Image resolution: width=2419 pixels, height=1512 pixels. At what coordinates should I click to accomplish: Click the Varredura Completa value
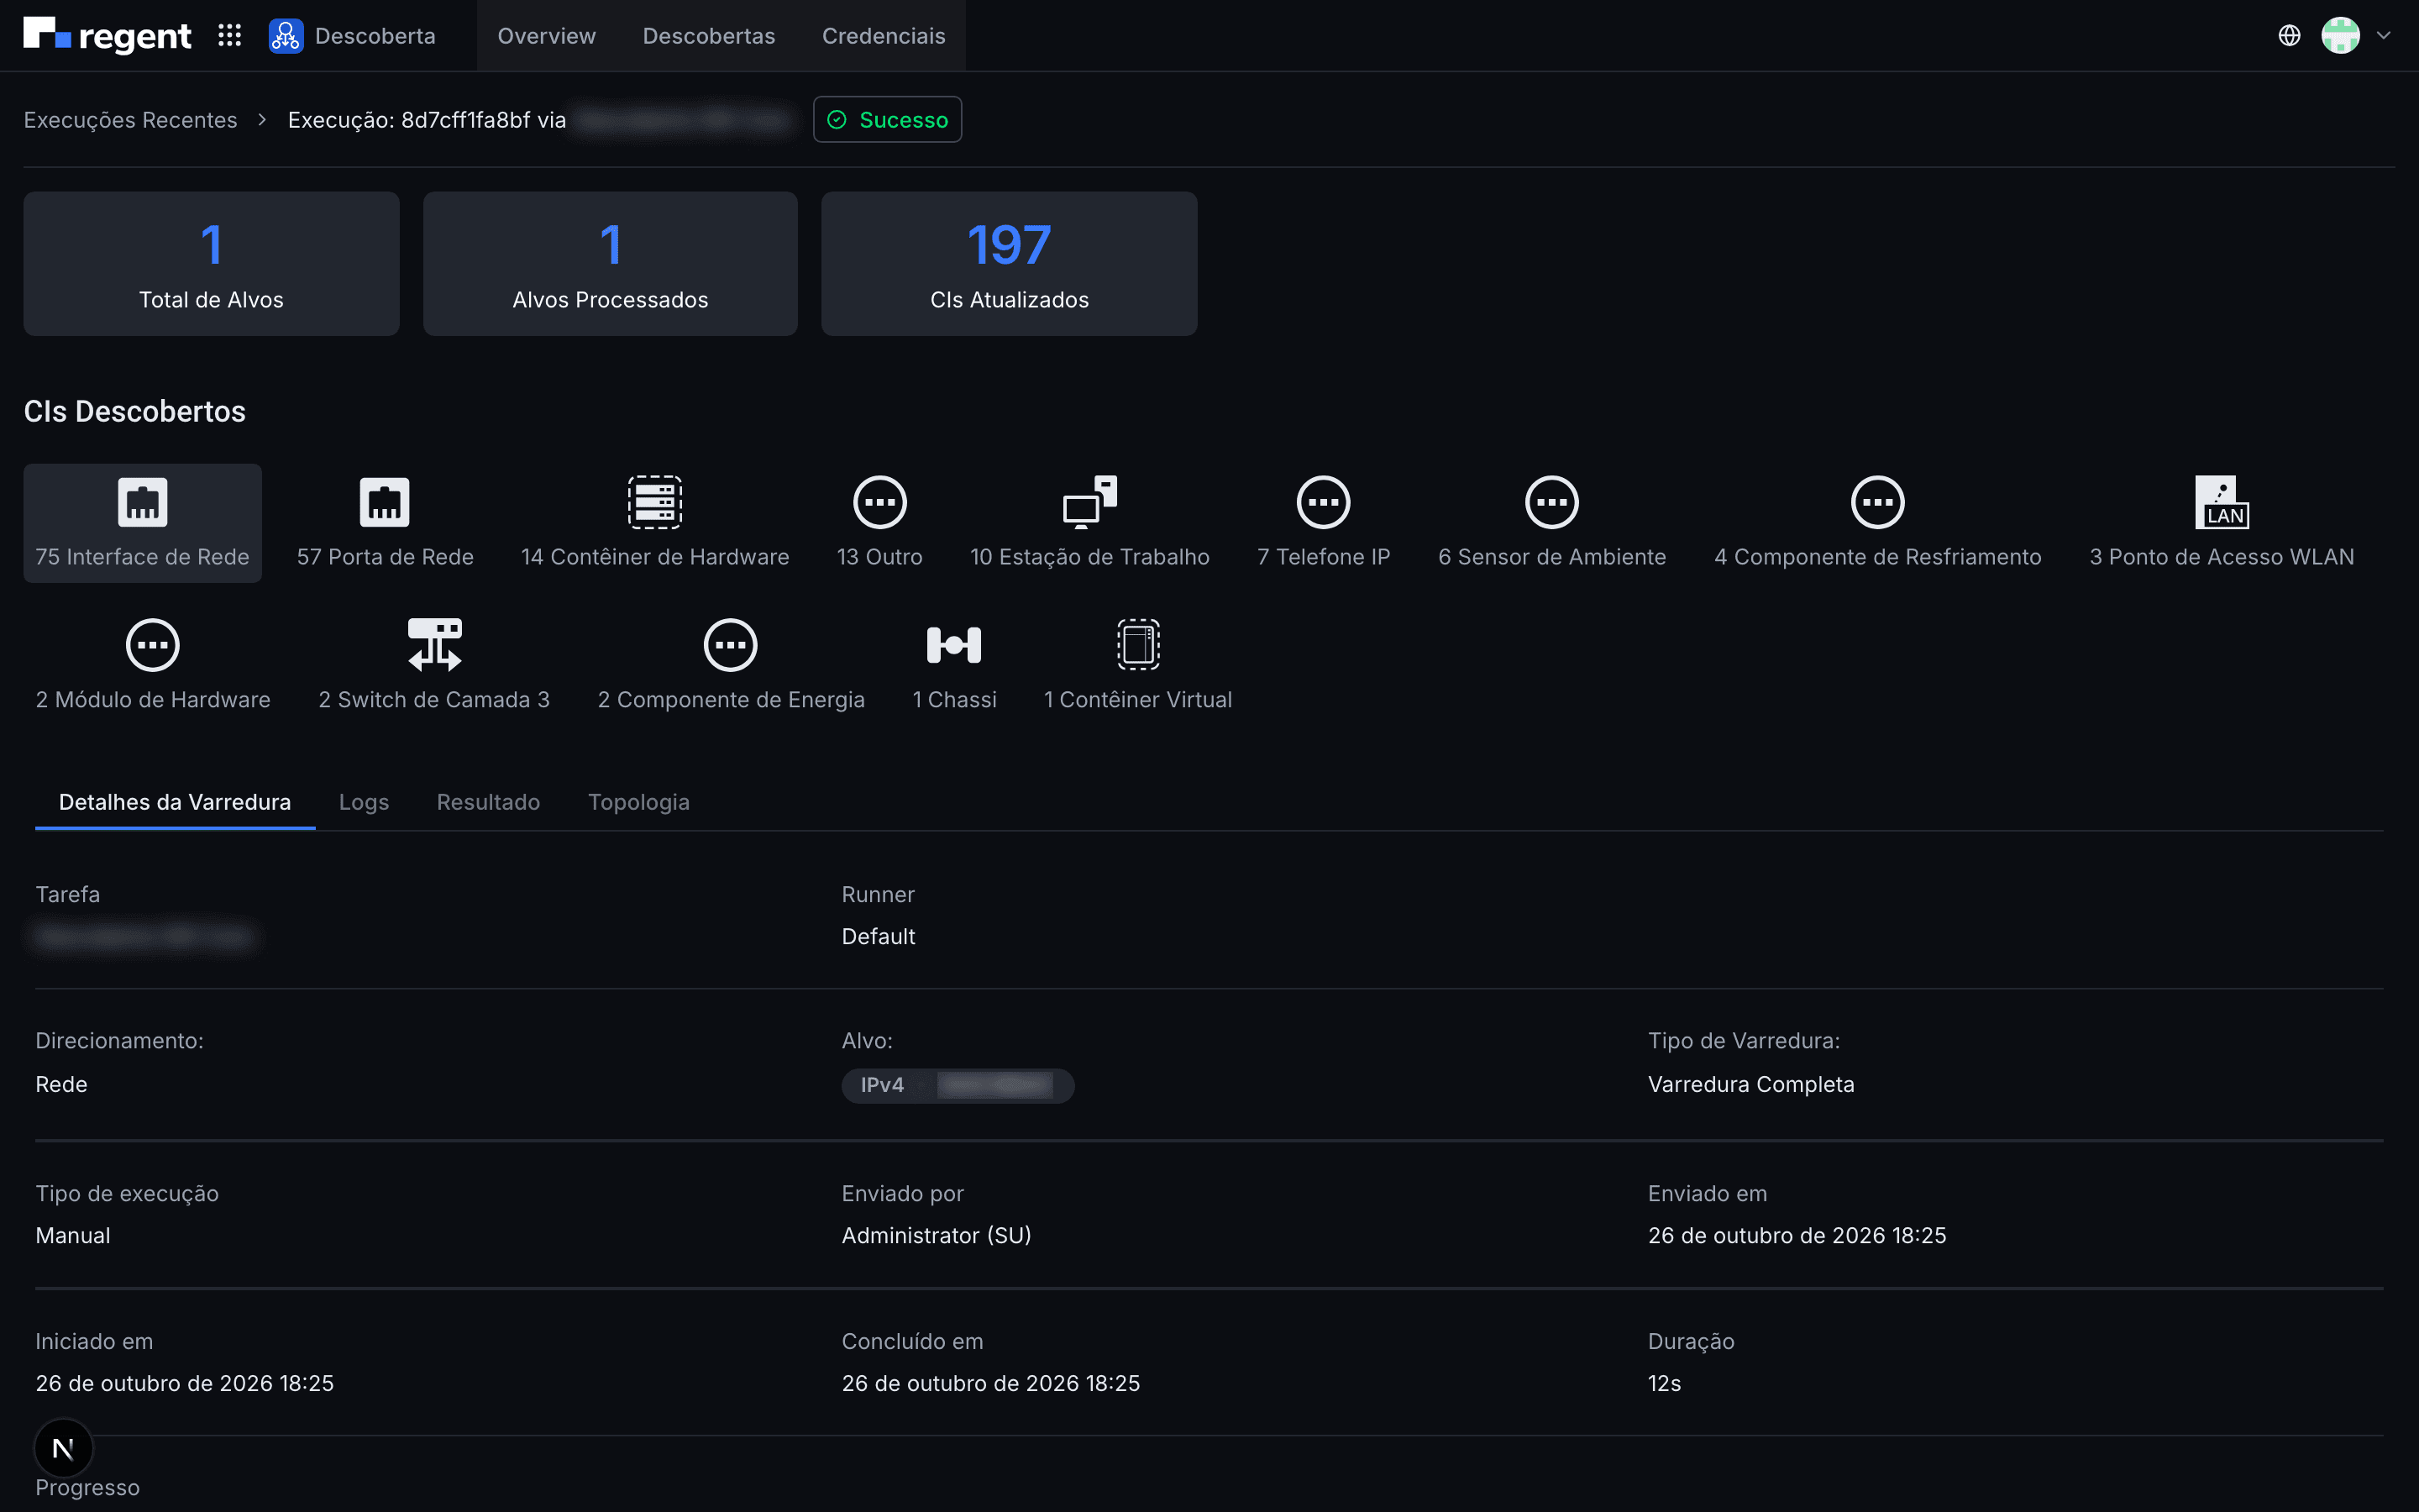click(x=1751, y=1084)
